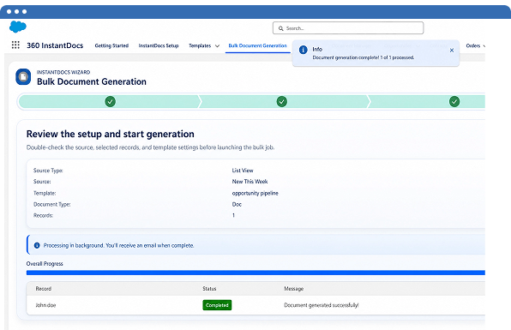Click the Bulk Document Generation wizard icon
Screen dimensions: 511x330
point(23,77)
